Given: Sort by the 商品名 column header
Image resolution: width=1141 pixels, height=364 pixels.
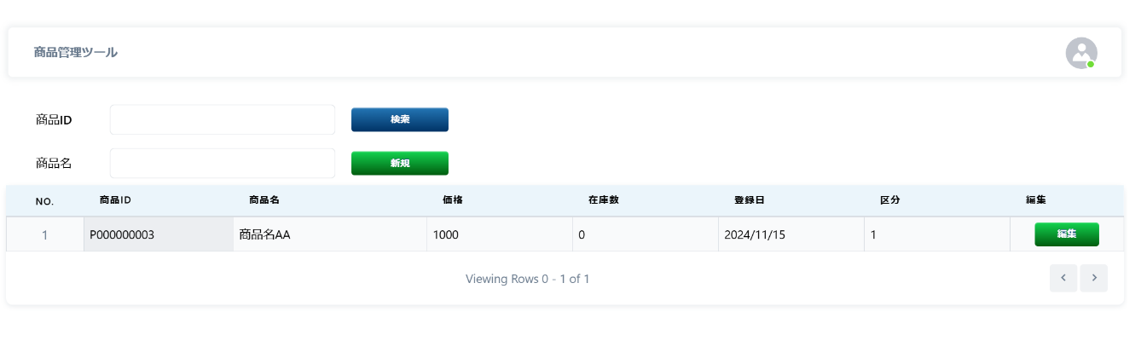Looking at the screenshot, I should click(264, 200).
